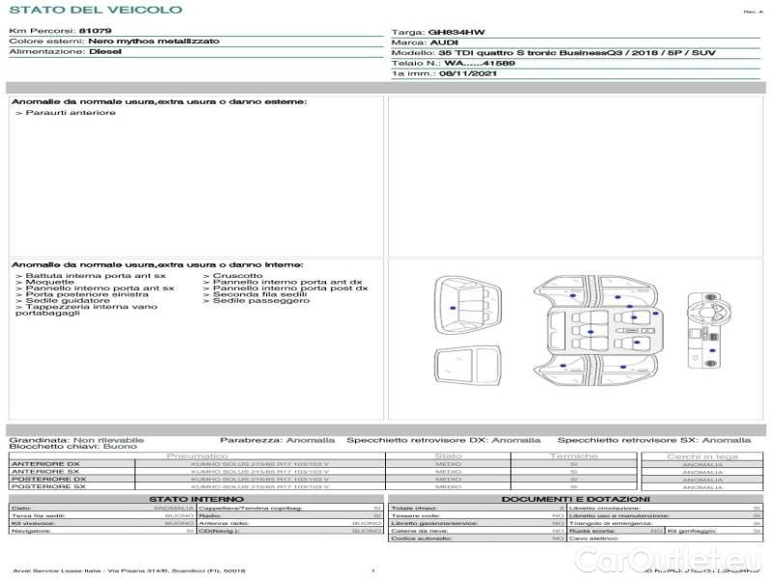
Task: Click the STATO DEL VEICOLO page title
Action: 95,10
